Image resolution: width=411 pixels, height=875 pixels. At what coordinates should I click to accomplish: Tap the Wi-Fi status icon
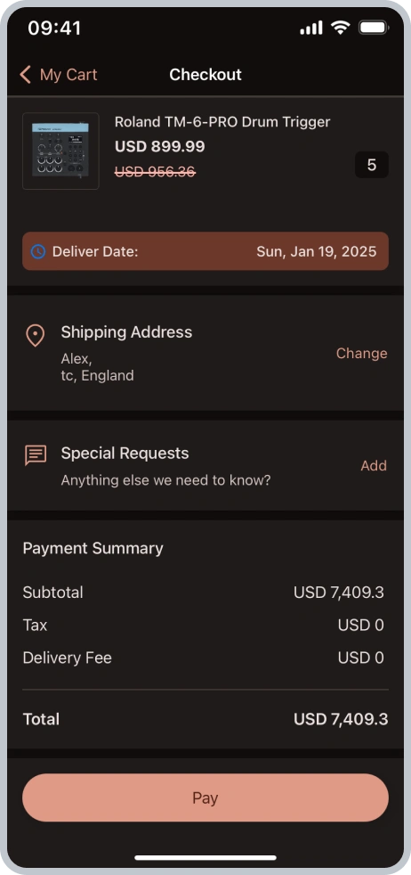click(x=340, y=28)
